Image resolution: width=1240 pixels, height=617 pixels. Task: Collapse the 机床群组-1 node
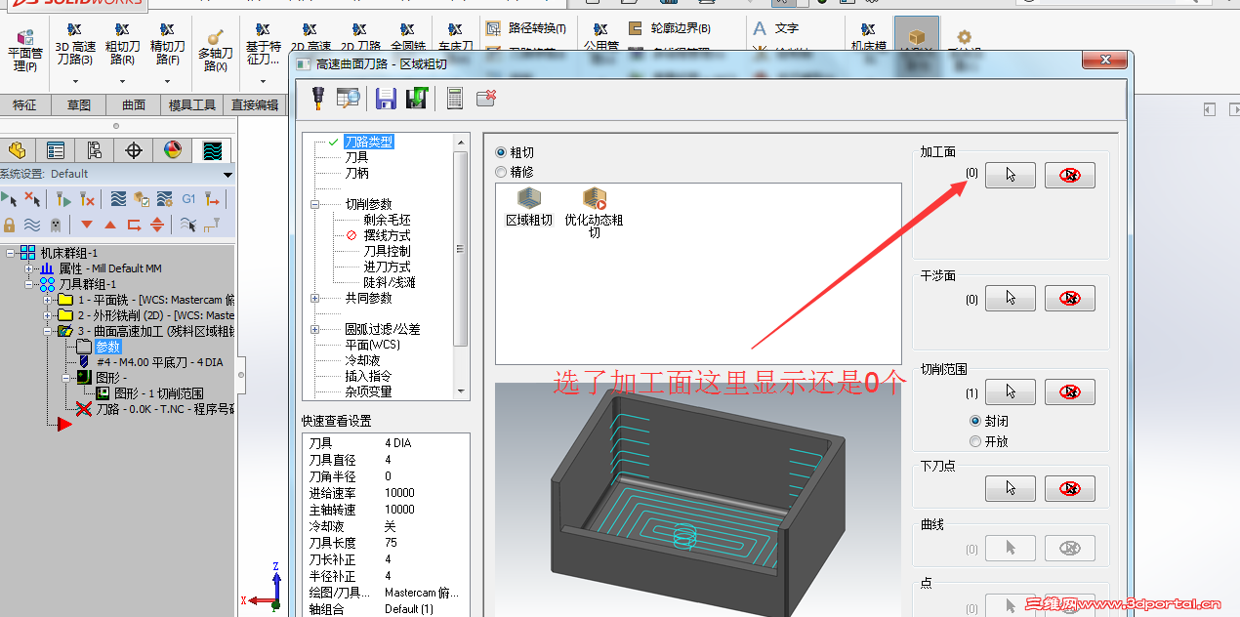tap(10, 253)
